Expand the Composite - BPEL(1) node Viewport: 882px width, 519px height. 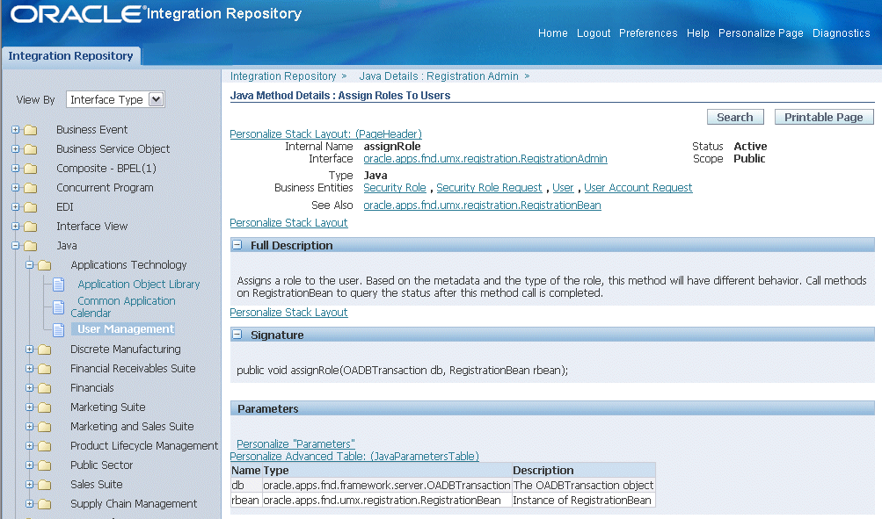pos(16,168)
